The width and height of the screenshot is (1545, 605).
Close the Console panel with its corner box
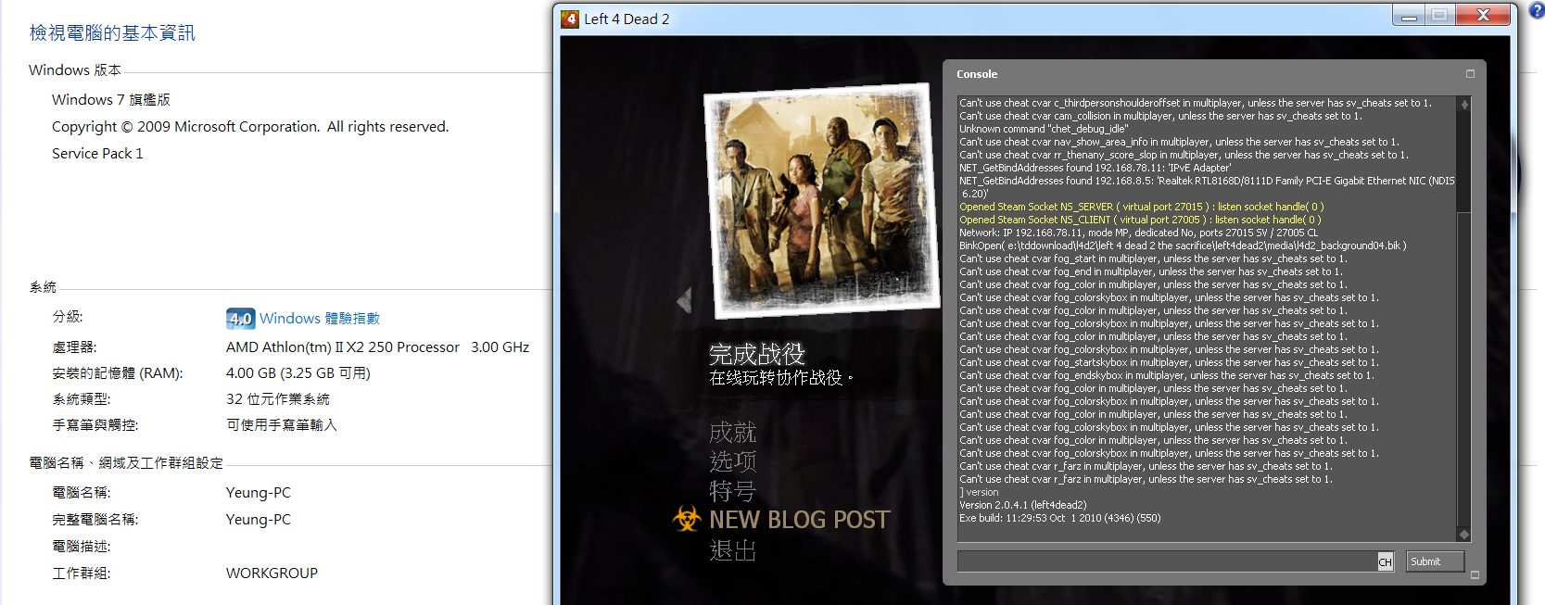(1470, 74)
